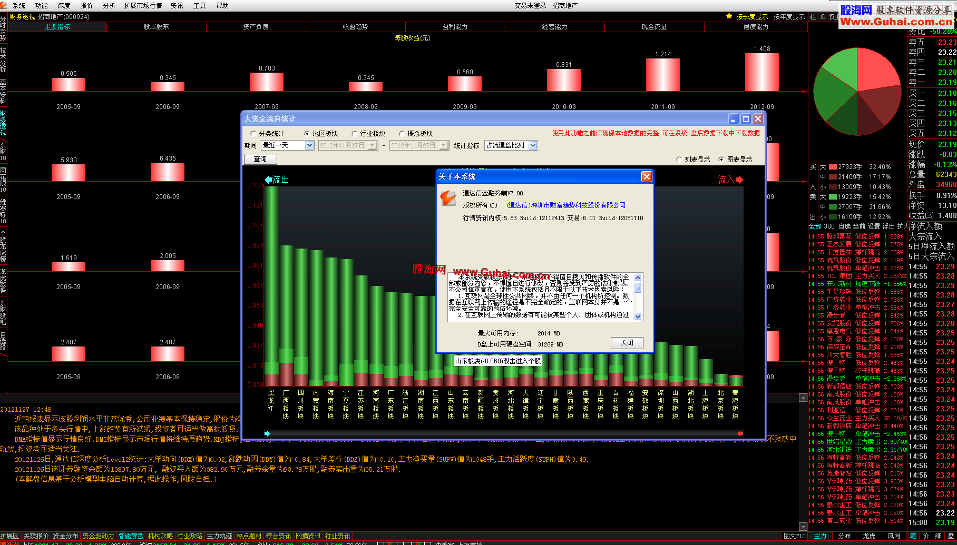Click the red arrow at the chart's bottom-right
The width and height of the screenshot is (957, 545).
click(740, 433)
